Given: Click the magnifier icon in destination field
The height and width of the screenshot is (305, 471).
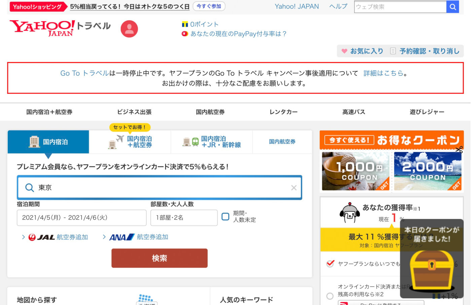Looking at the screenshot, I should 30,188.
